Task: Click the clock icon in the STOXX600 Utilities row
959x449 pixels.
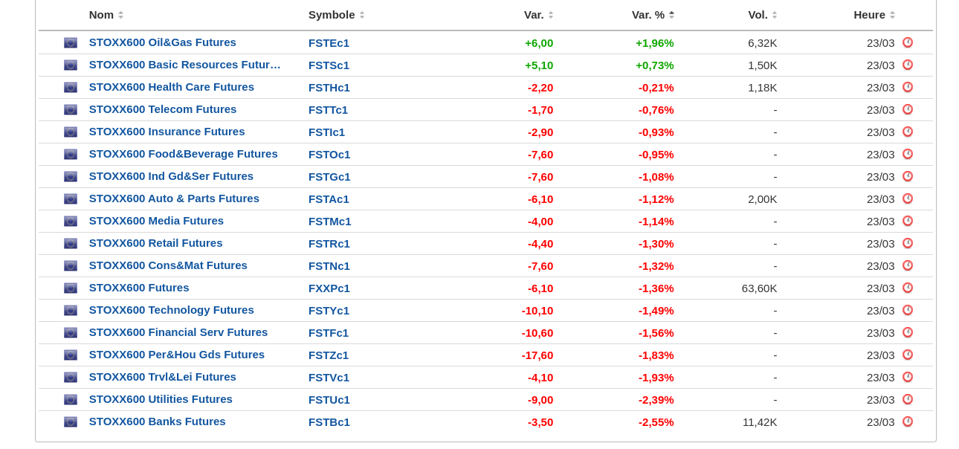Action: (907, 399)
